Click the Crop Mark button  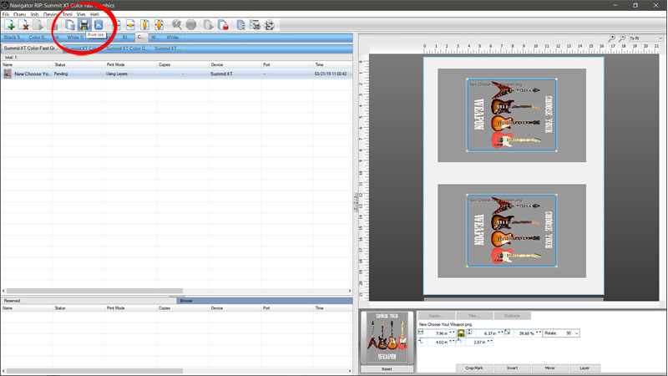474,368
